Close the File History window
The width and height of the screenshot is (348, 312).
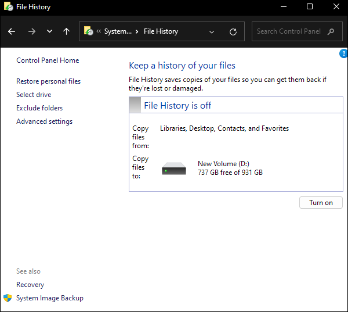click(336, 6)
